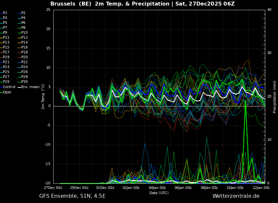Select the Oper legend entry

click(7, 92)
